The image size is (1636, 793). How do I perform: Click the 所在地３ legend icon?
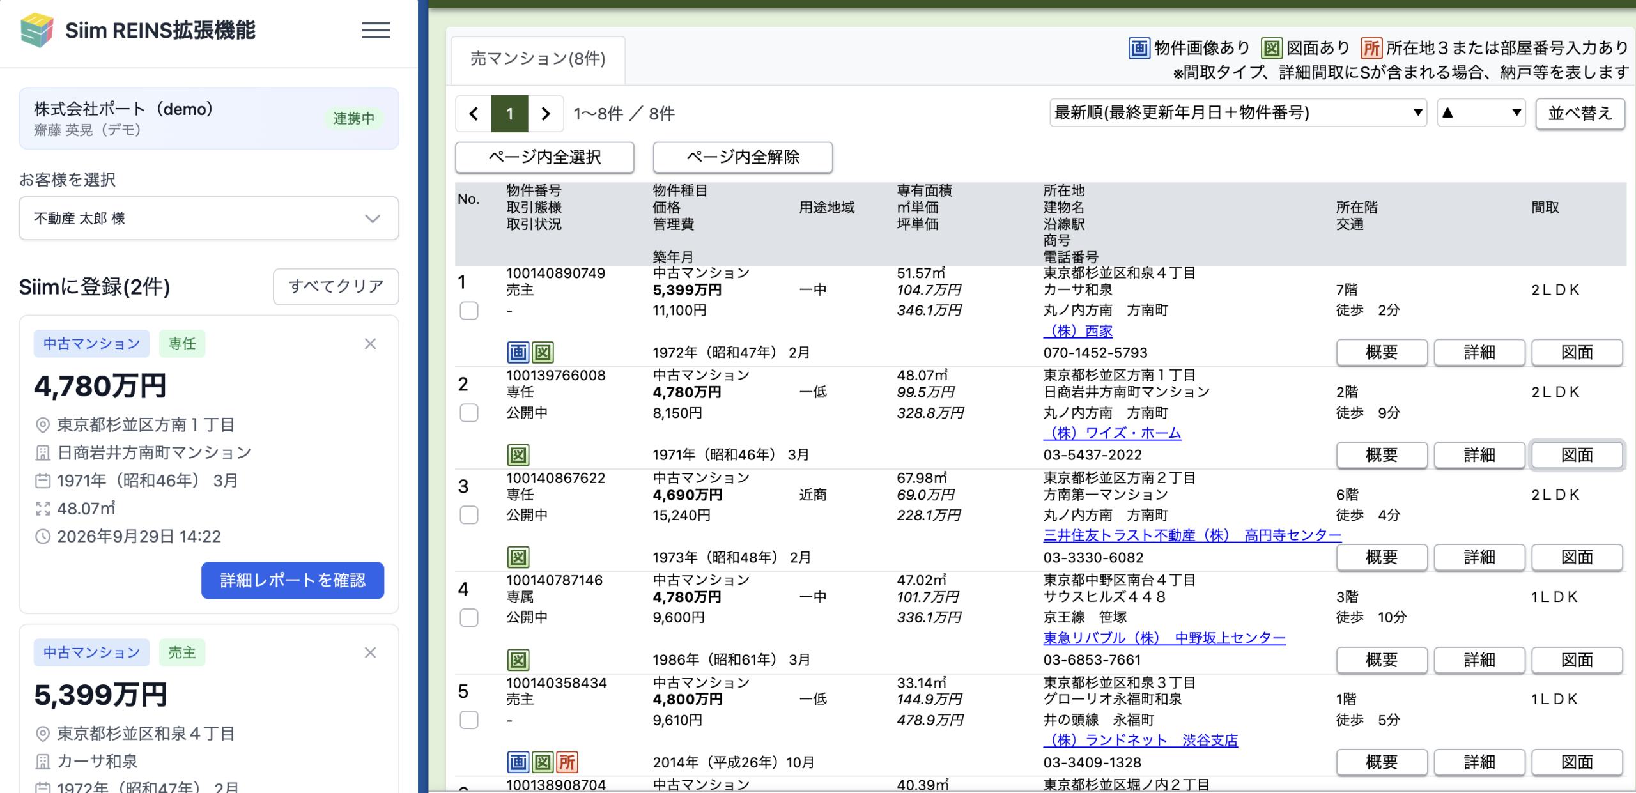(x=1371, y=48)
